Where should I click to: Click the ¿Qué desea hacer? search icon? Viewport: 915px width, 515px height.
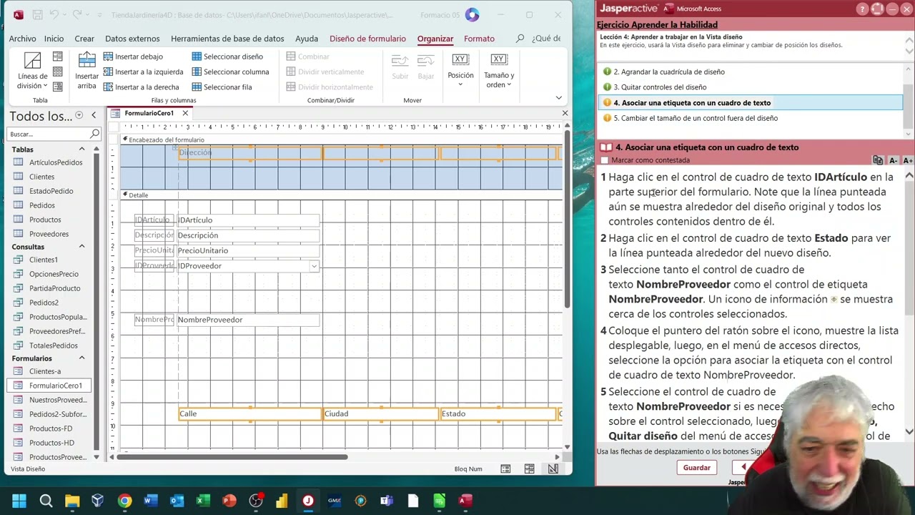[520, 39]
